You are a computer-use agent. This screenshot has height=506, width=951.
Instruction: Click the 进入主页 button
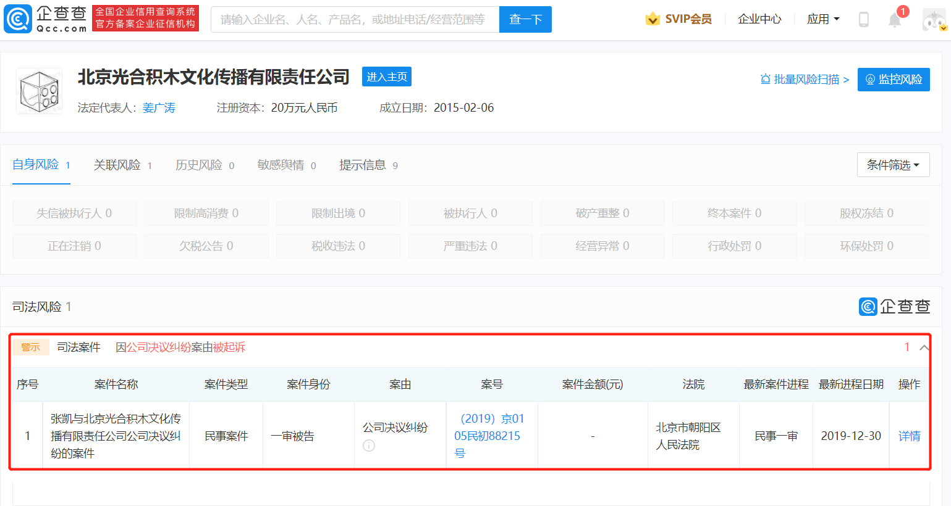tap(387, 77)
